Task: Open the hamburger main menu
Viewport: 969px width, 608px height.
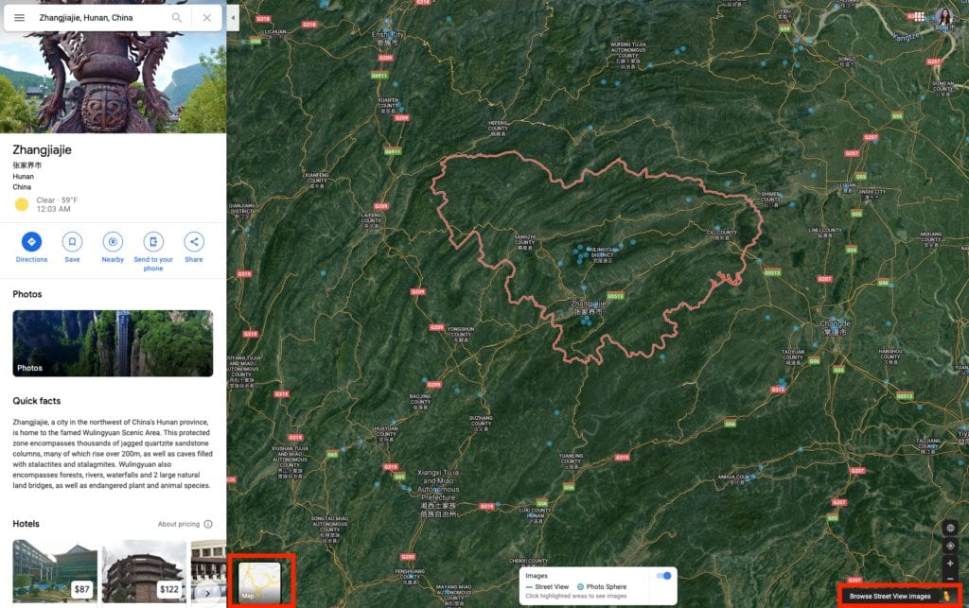Action: point(19,18)
